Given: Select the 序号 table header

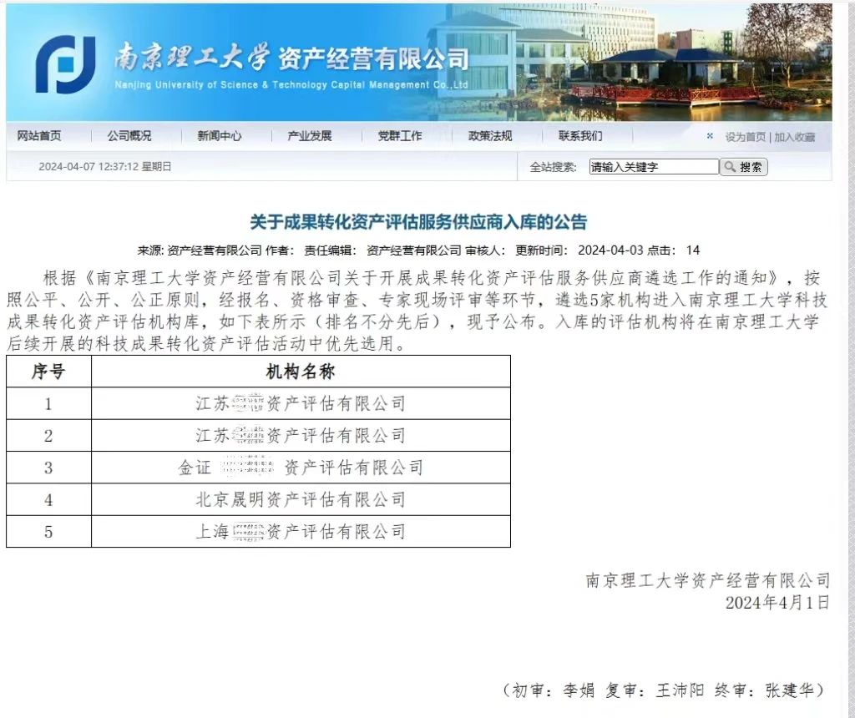Looking at the screenshot, I should tap(48, 372).
